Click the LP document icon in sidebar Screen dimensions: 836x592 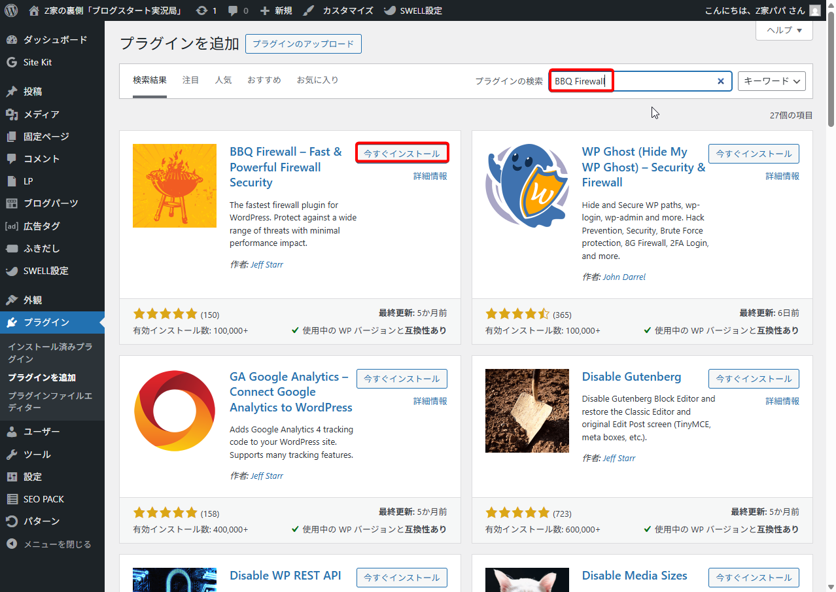tap(12, 181)
